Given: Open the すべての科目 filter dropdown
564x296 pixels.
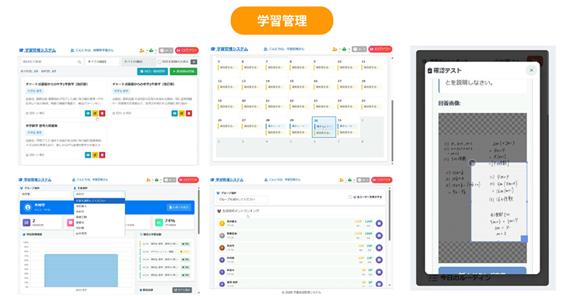Looking at the screenshot, I should click(x=101, y=62).
